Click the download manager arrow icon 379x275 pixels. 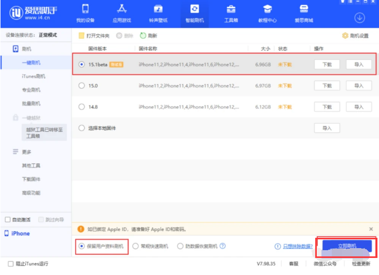[359, 18]
